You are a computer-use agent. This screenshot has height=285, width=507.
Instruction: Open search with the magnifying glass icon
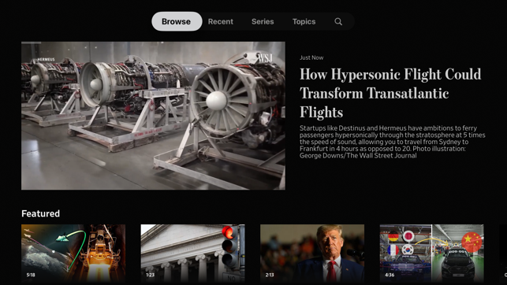coord(338,21)
